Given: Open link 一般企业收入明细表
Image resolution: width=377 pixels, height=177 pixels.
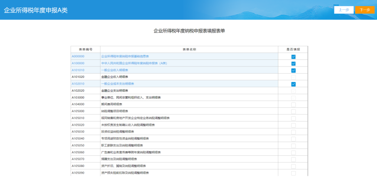Looking at the screenshot, I should [x=115, y=70].
